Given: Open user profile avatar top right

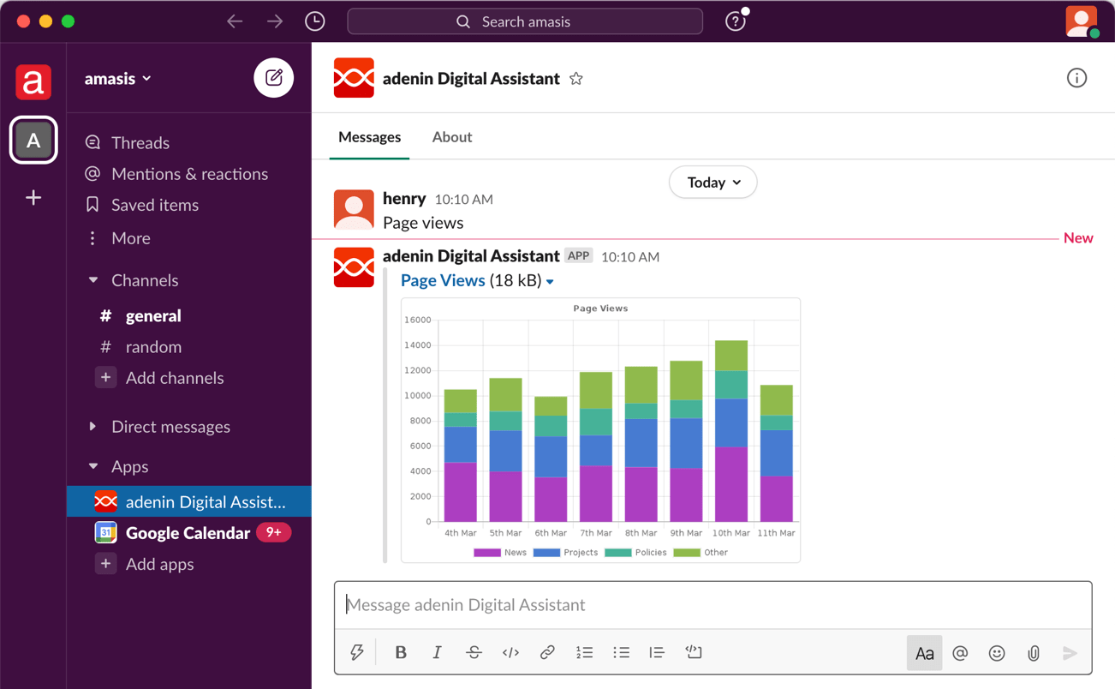Looking at the screenshot, I should (1082, 21).
